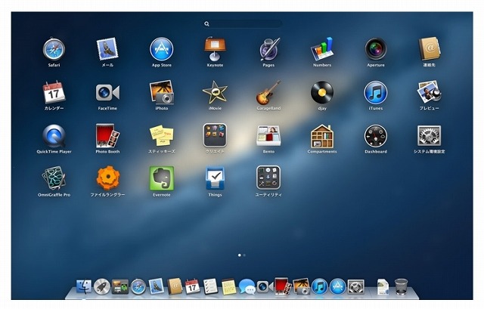Launch the djay vinyl record app
The image size is (484, 309).
[322, 92]
